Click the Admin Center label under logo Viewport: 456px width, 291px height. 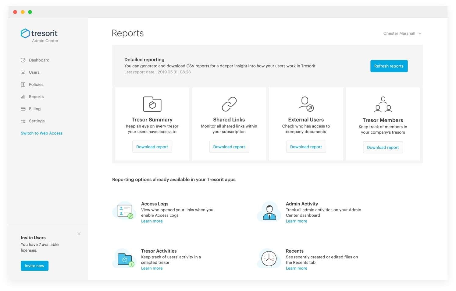[45, 41]
